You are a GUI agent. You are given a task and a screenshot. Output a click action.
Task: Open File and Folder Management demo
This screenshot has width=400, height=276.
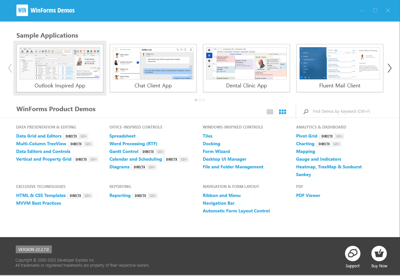click(x=233, y=167)
